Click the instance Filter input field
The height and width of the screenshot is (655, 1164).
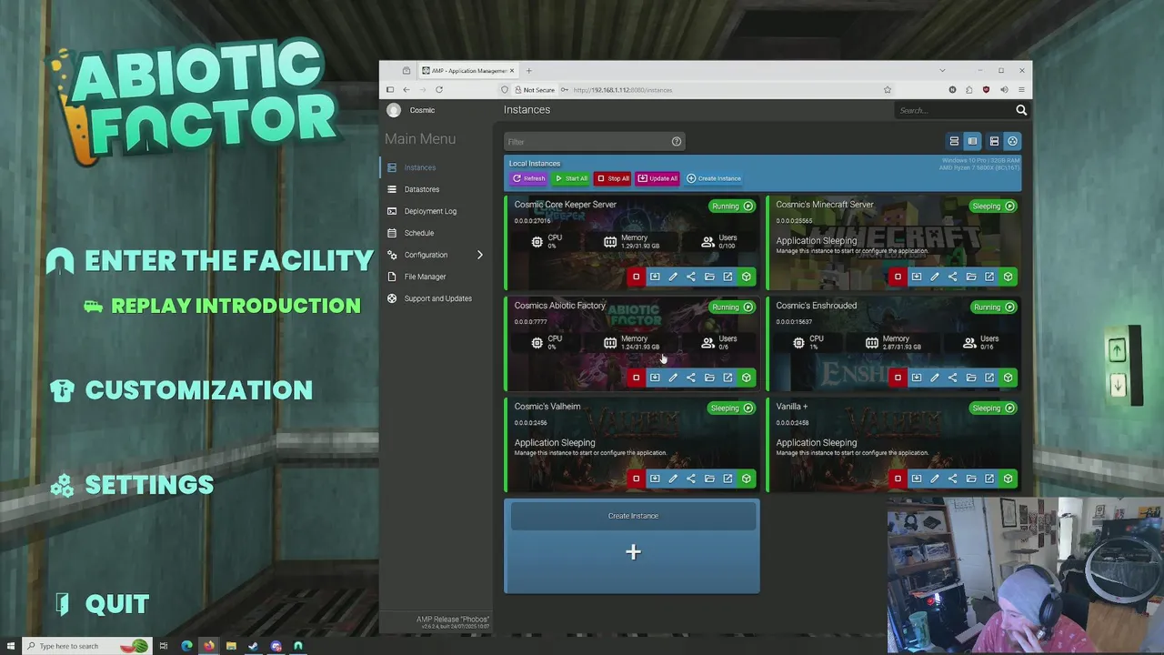(594, 141)
